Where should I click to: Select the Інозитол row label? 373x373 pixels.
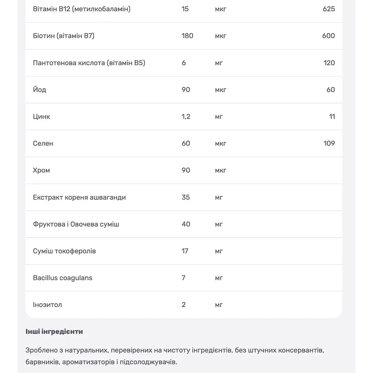[x=47, y=305]
